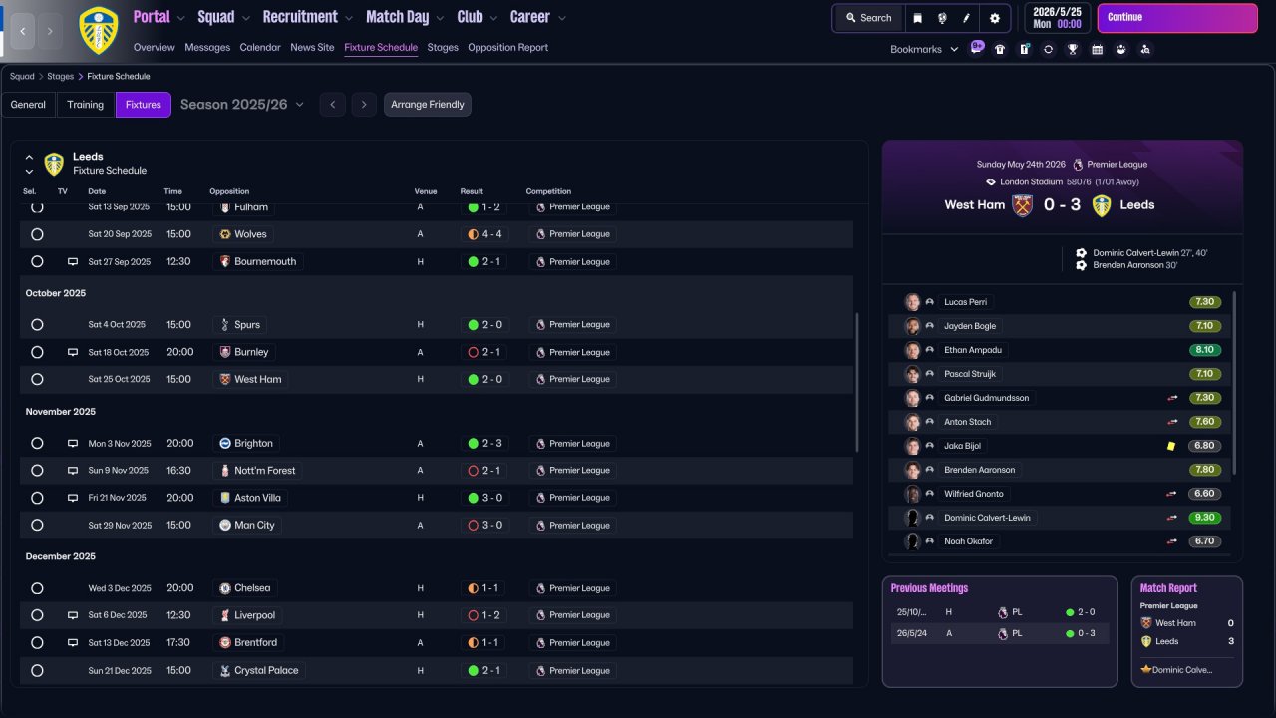Viewport: 1276px width, 718px height.
Task: Click the Leeds club crest in top bar
Action: 98,30
